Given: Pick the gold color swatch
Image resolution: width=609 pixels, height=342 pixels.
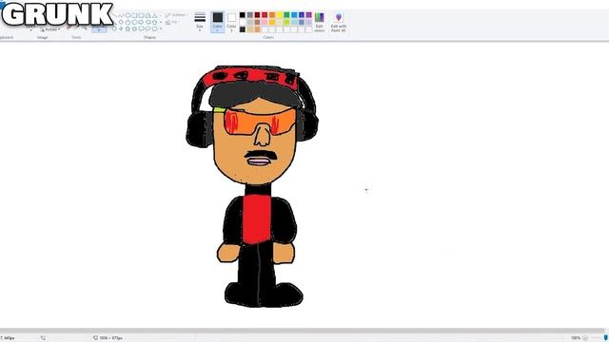Looking at the screenshot, I should pos(272,22).
